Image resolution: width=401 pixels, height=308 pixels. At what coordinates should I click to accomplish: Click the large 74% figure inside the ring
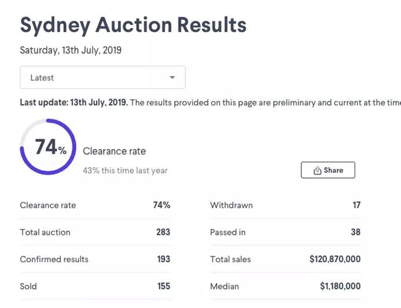[50, 147]
